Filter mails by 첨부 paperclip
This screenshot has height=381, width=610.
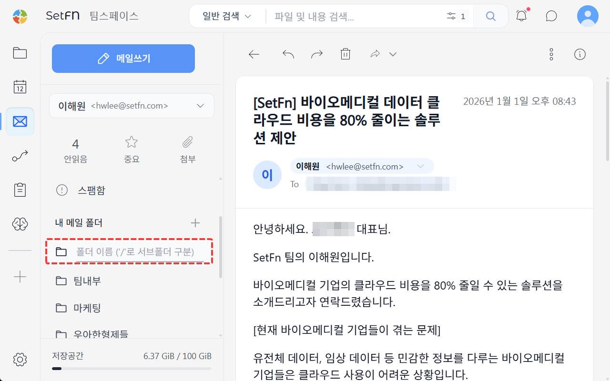pyautogui.click(x=188, y=150)
